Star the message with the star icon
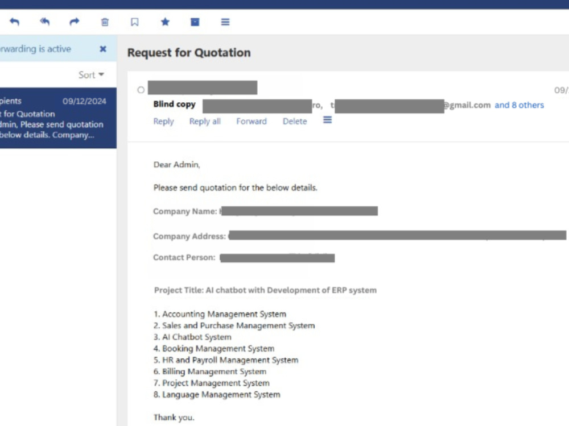Viewport: 569px width, 426px height. [165, 22]
